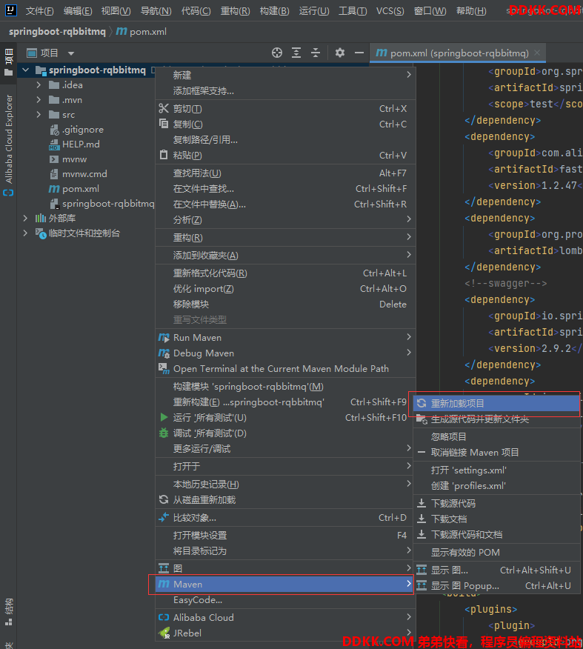
Task: Click the collapse all icon in project toolbar
Action: [x=316, y=53]
